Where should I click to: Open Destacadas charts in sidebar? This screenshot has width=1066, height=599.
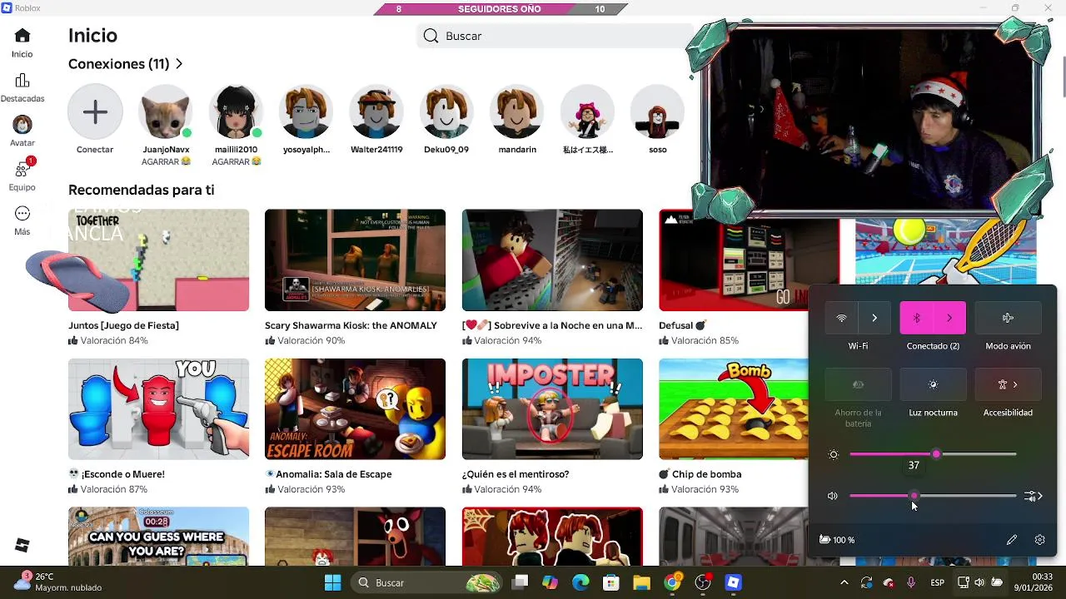click(x=22, y=88)
